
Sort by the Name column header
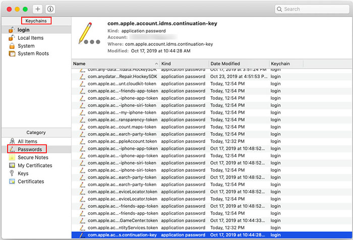click(115, 64)
